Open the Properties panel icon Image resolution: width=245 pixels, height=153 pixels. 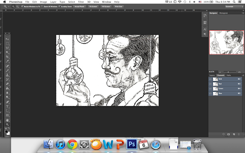point(205,22)
